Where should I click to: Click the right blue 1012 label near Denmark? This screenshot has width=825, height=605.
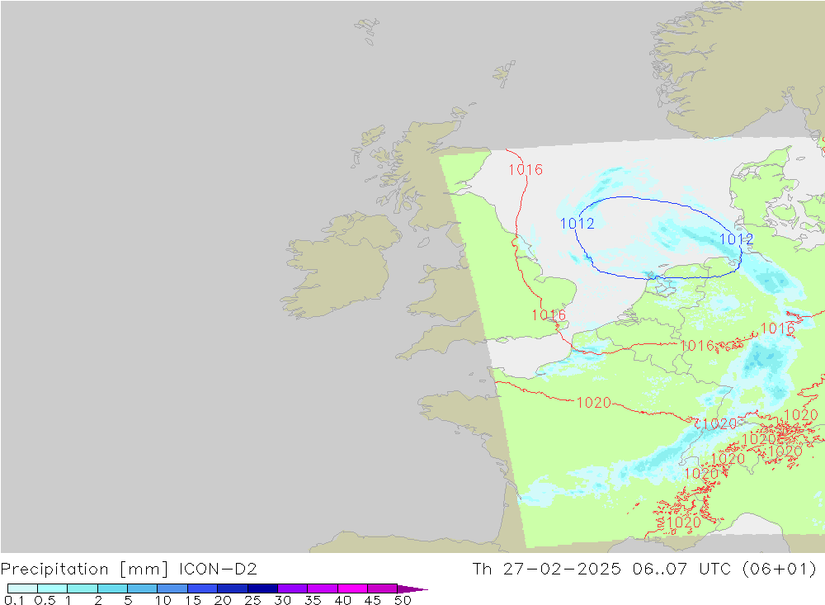click(x=736, y=239)
